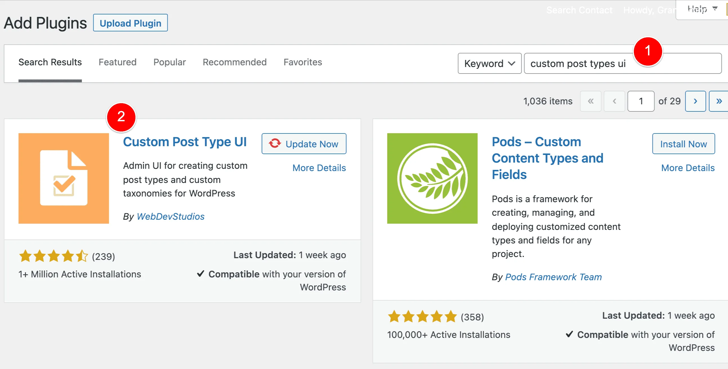Click the 'of 29' total pages text

[x=669, y=101]
